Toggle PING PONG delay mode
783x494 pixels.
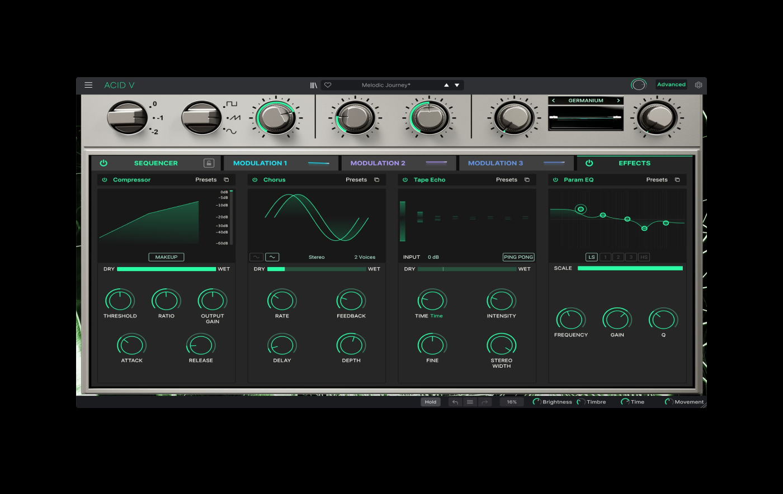[x=518, y=257]
